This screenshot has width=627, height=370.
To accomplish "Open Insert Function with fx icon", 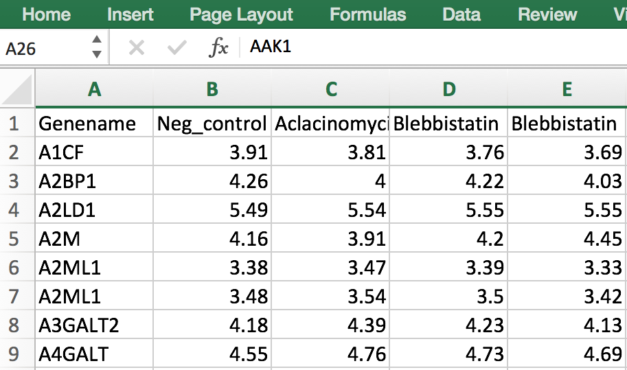I will click(218, 48).
